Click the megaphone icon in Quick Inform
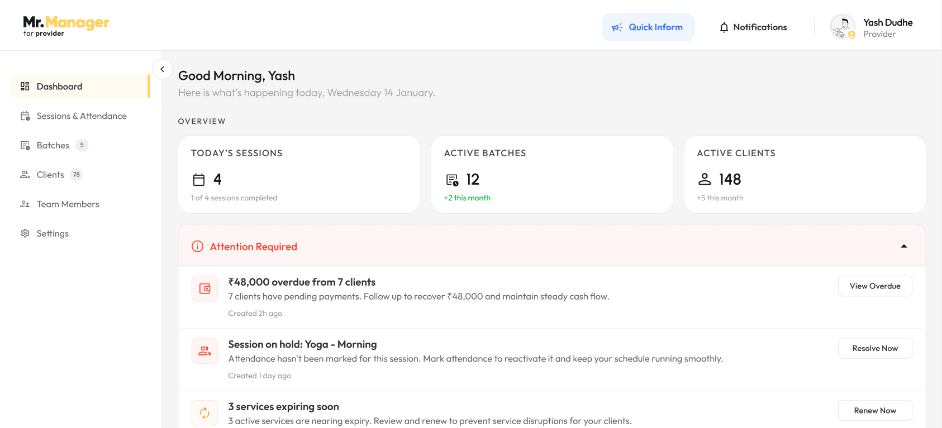Image resolution: width=942 pixels, height=428 pixels. (617, 27)
